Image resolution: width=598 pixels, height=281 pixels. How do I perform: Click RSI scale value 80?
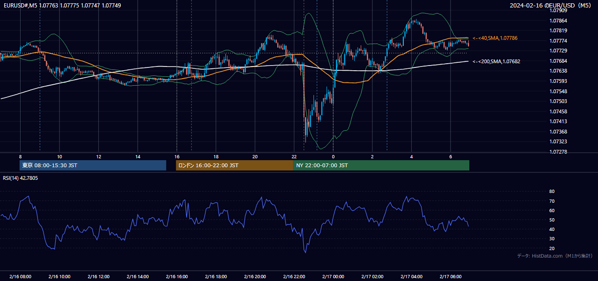tap(552, 192)
